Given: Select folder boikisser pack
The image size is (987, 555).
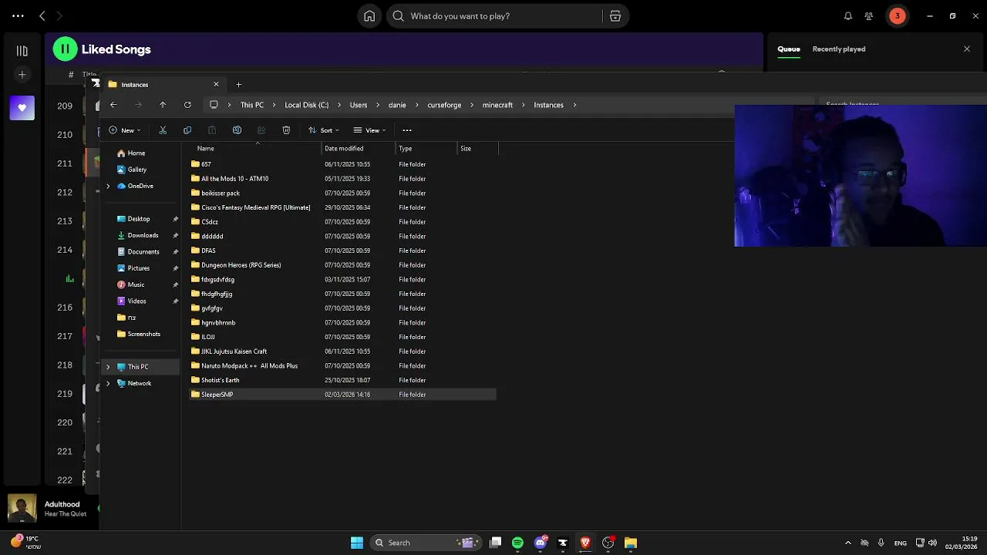Looking at the screenshot, I should [343, 193].
